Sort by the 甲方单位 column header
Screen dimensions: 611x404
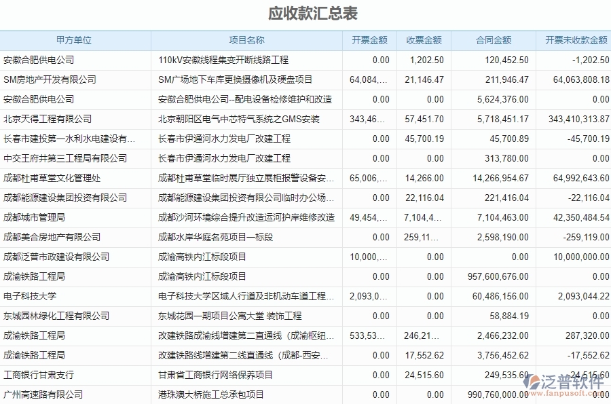76,40
